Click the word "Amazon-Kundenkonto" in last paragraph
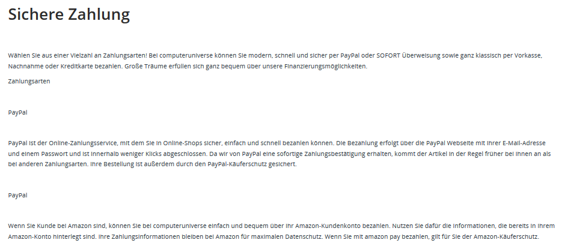The height and width of the screenshot is (249, 562). pos(328,226)
